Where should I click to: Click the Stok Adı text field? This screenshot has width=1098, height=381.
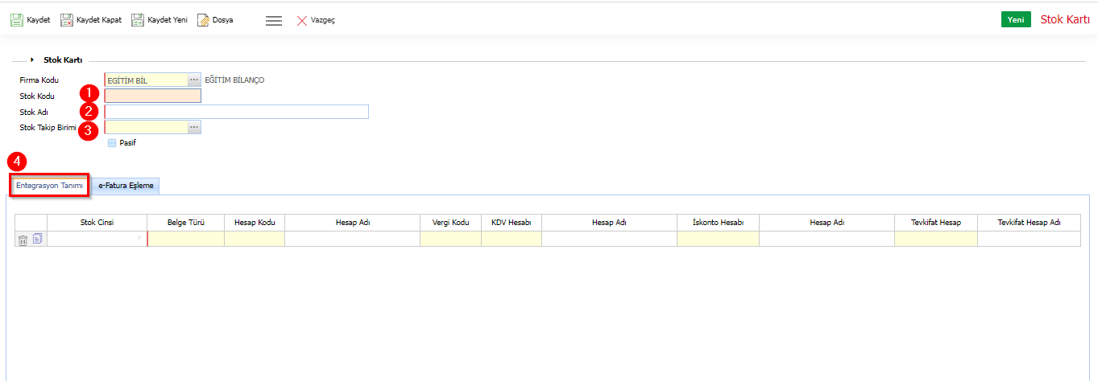pyautogui.click(x=236, y=112)
